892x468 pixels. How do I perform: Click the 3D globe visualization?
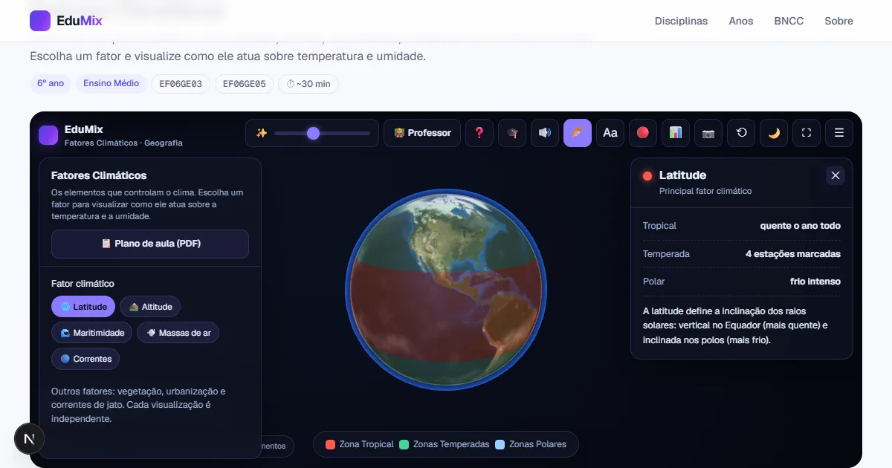[x=446, y=289]
